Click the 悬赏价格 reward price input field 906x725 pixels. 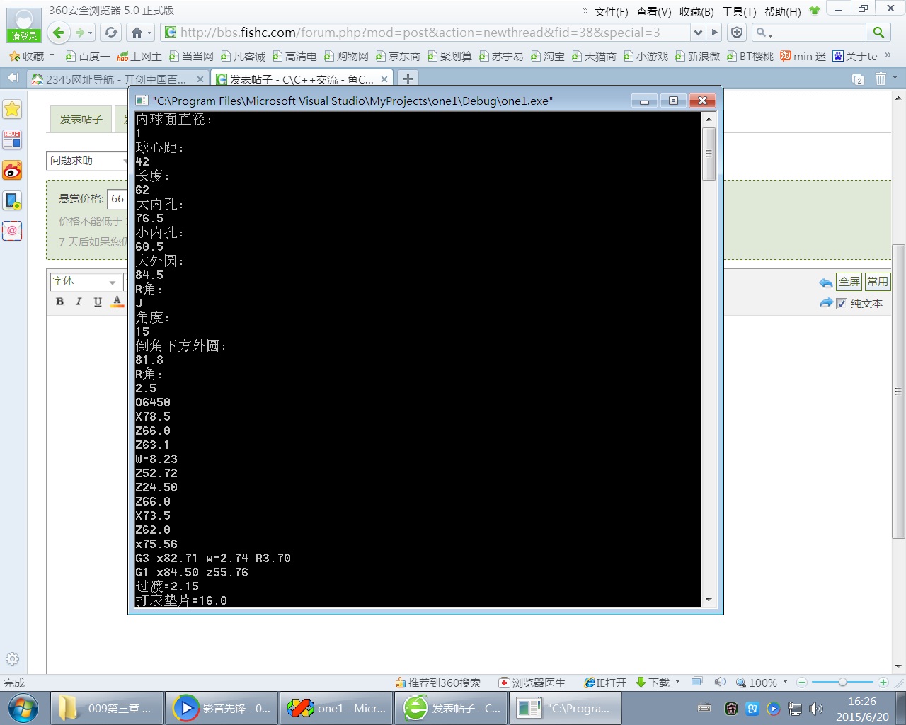point(117,199)
